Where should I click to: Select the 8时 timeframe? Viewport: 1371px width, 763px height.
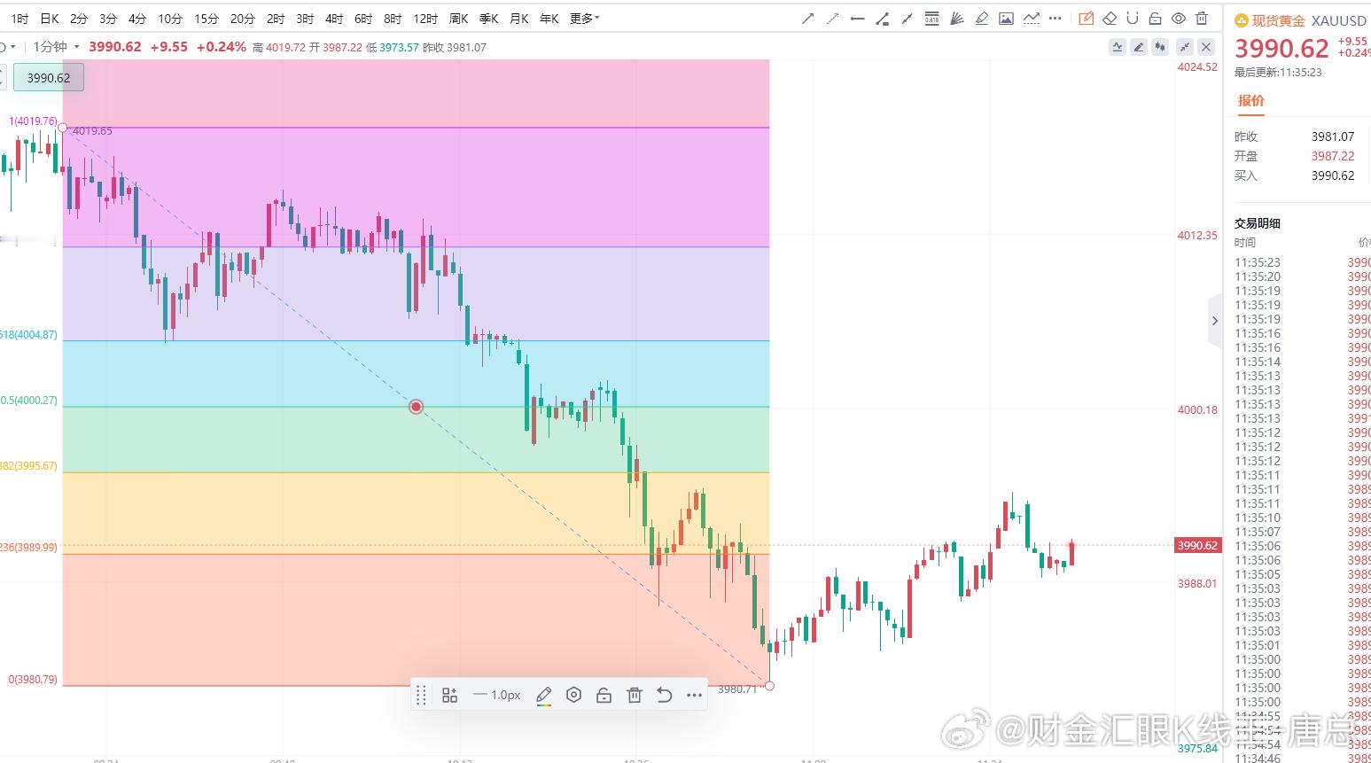pyautogui.click(x=393, y=19)
